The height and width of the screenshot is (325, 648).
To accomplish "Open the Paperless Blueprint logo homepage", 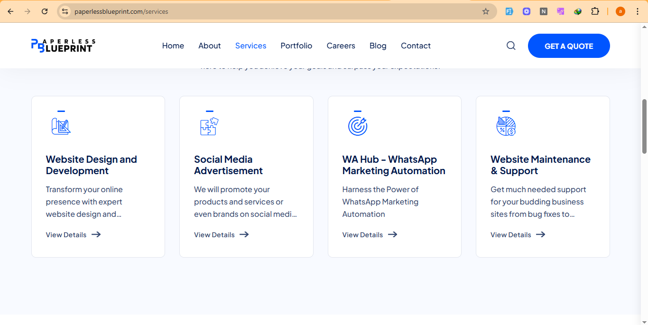I will (x=63, y=46).
